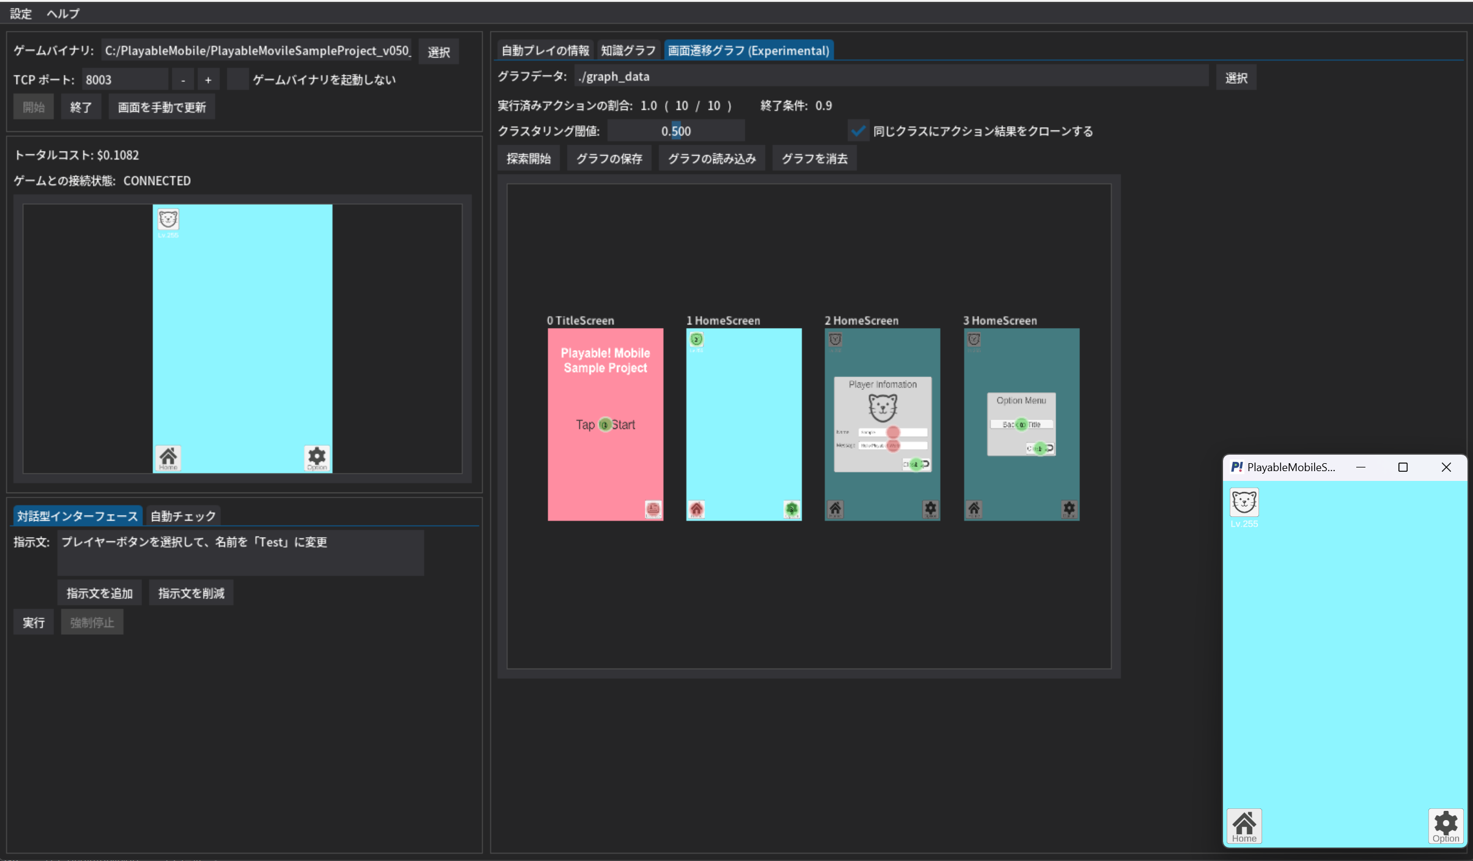Click グラフの保存 button
Viewport: 1473px width, 861px height.
click(609, 158)
